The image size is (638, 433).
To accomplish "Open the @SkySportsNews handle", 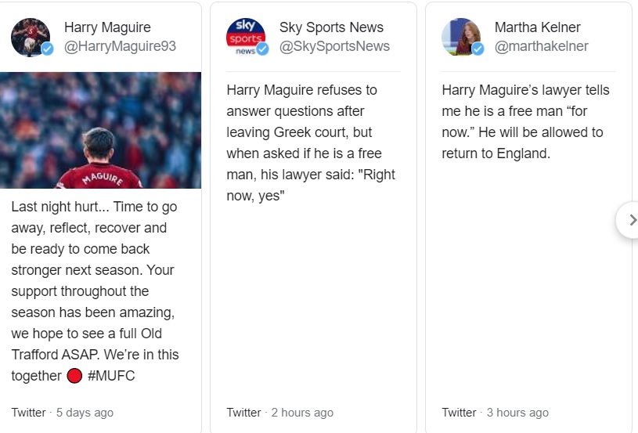I will tap(334, 46).
